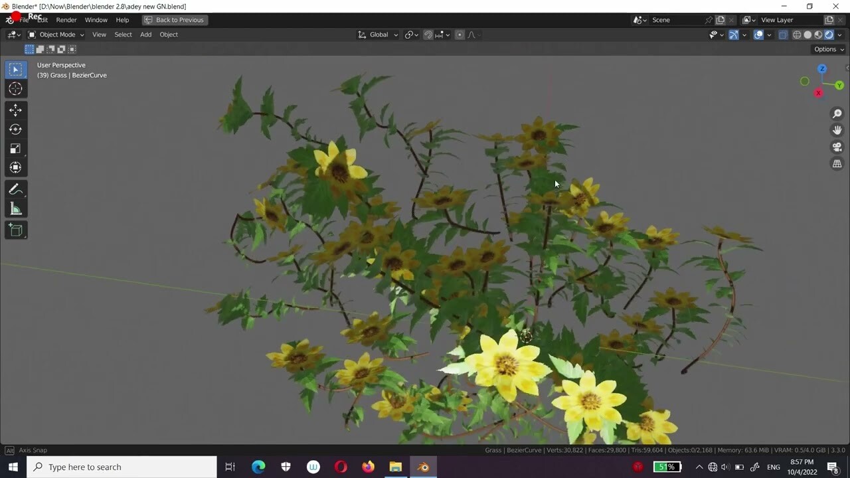Toggle Show Gizmo in viewport

point(734,35)
